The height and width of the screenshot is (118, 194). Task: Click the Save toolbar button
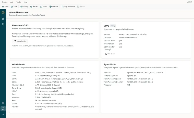click(x=14, y=7)
